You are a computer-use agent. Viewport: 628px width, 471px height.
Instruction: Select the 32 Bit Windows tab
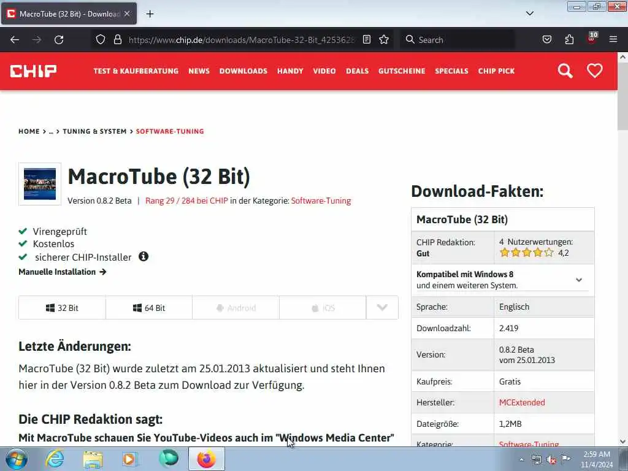[x=62, y=308]
